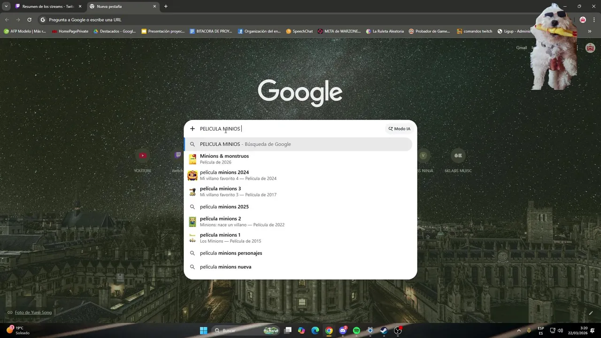
Task: Click the microphone tray icon
Action: 529,330
